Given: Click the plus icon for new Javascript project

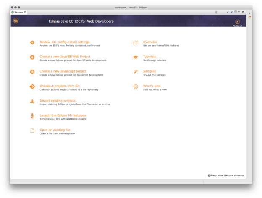Looking at the screenshot, I should click(x=32, y=72).
